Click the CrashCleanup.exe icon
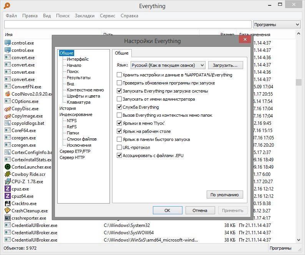 (x=8, y=211)
